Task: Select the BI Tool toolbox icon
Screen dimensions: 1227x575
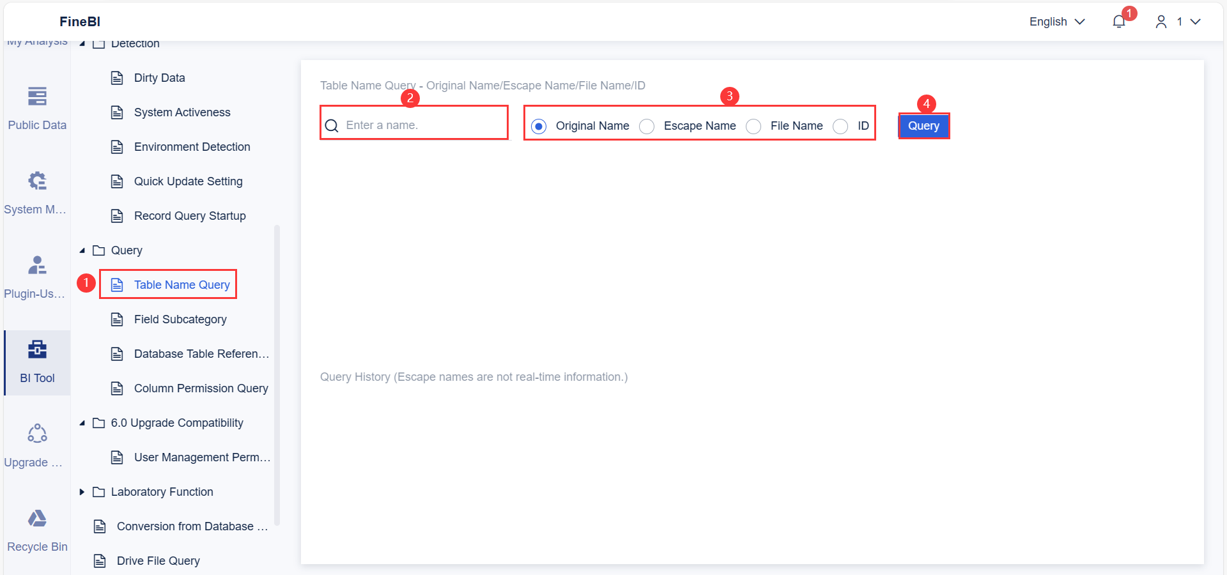Action: pos(37,349)
